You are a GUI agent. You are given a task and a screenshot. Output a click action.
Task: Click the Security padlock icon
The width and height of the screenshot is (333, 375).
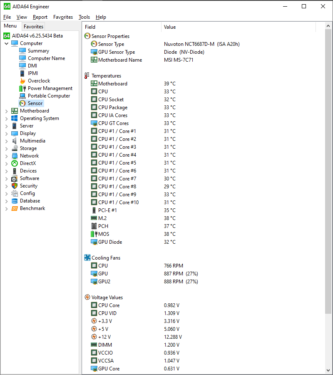(x=15, y=185)
